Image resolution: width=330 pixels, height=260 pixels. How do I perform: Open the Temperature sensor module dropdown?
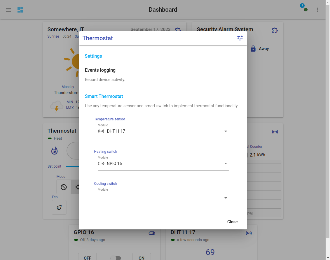tap(163, 131)
